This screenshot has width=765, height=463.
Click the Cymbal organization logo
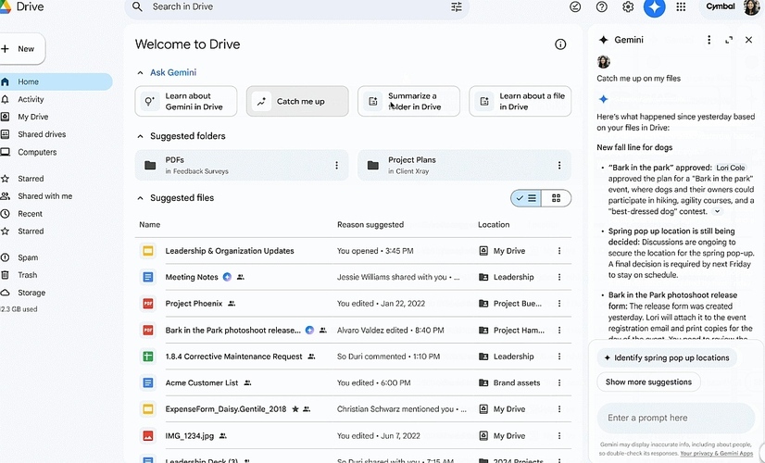[721, 6]
